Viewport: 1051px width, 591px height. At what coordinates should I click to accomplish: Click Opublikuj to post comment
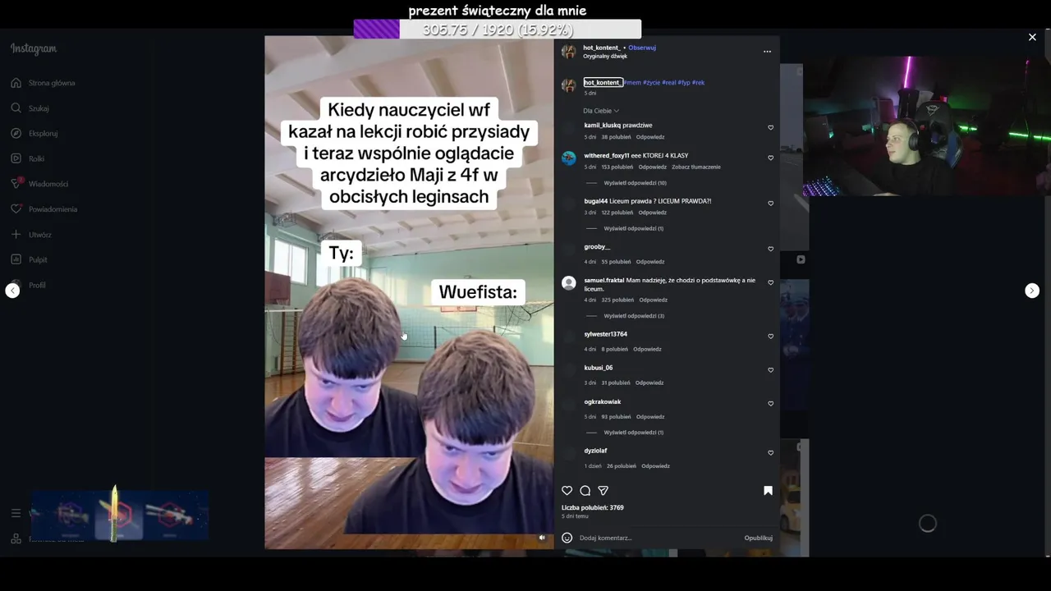point(758,538)
